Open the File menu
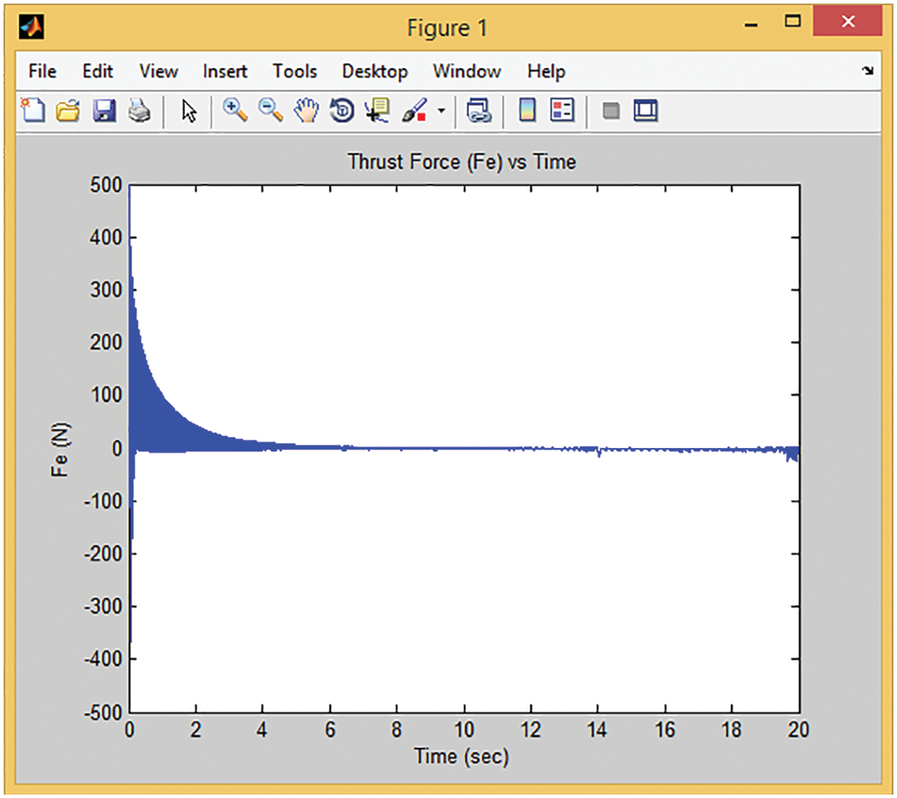This screenshot has height=798, width=897. click(42, 71)
